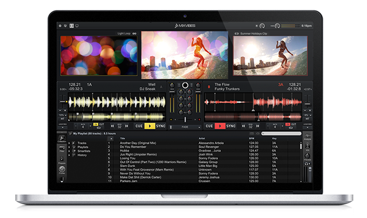
Task: Click the CUE button on deck B
Action: (x=209, y=126)
